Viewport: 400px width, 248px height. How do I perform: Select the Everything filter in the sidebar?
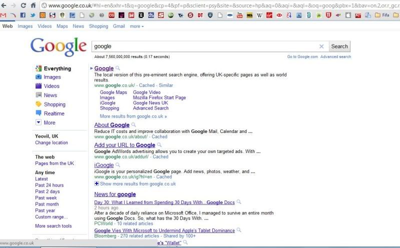[58, 68]
